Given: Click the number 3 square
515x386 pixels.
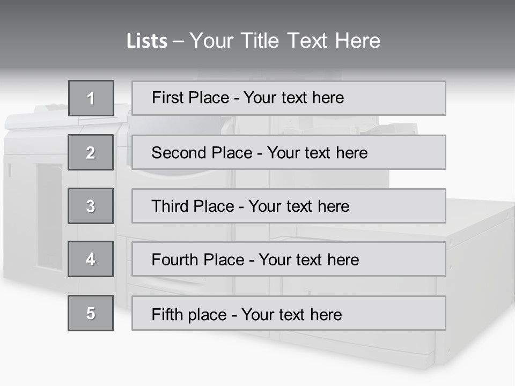Looking at the screenshot, I should pyautogui.click(x=91, y=206).
